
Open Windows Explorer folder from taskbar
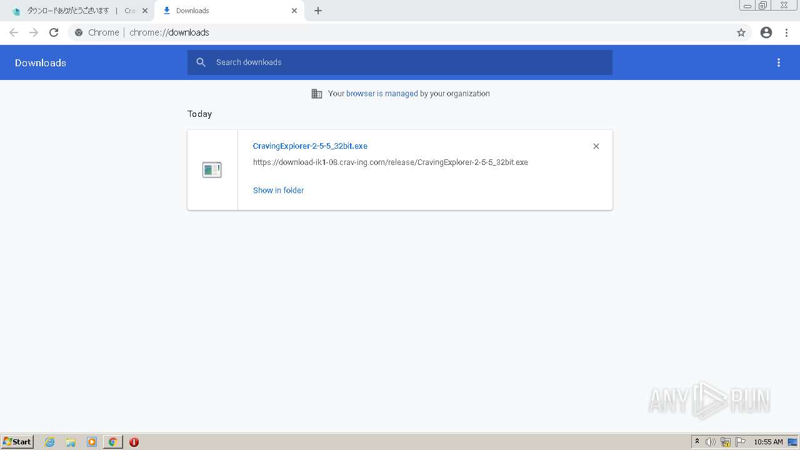click(71, 442)
